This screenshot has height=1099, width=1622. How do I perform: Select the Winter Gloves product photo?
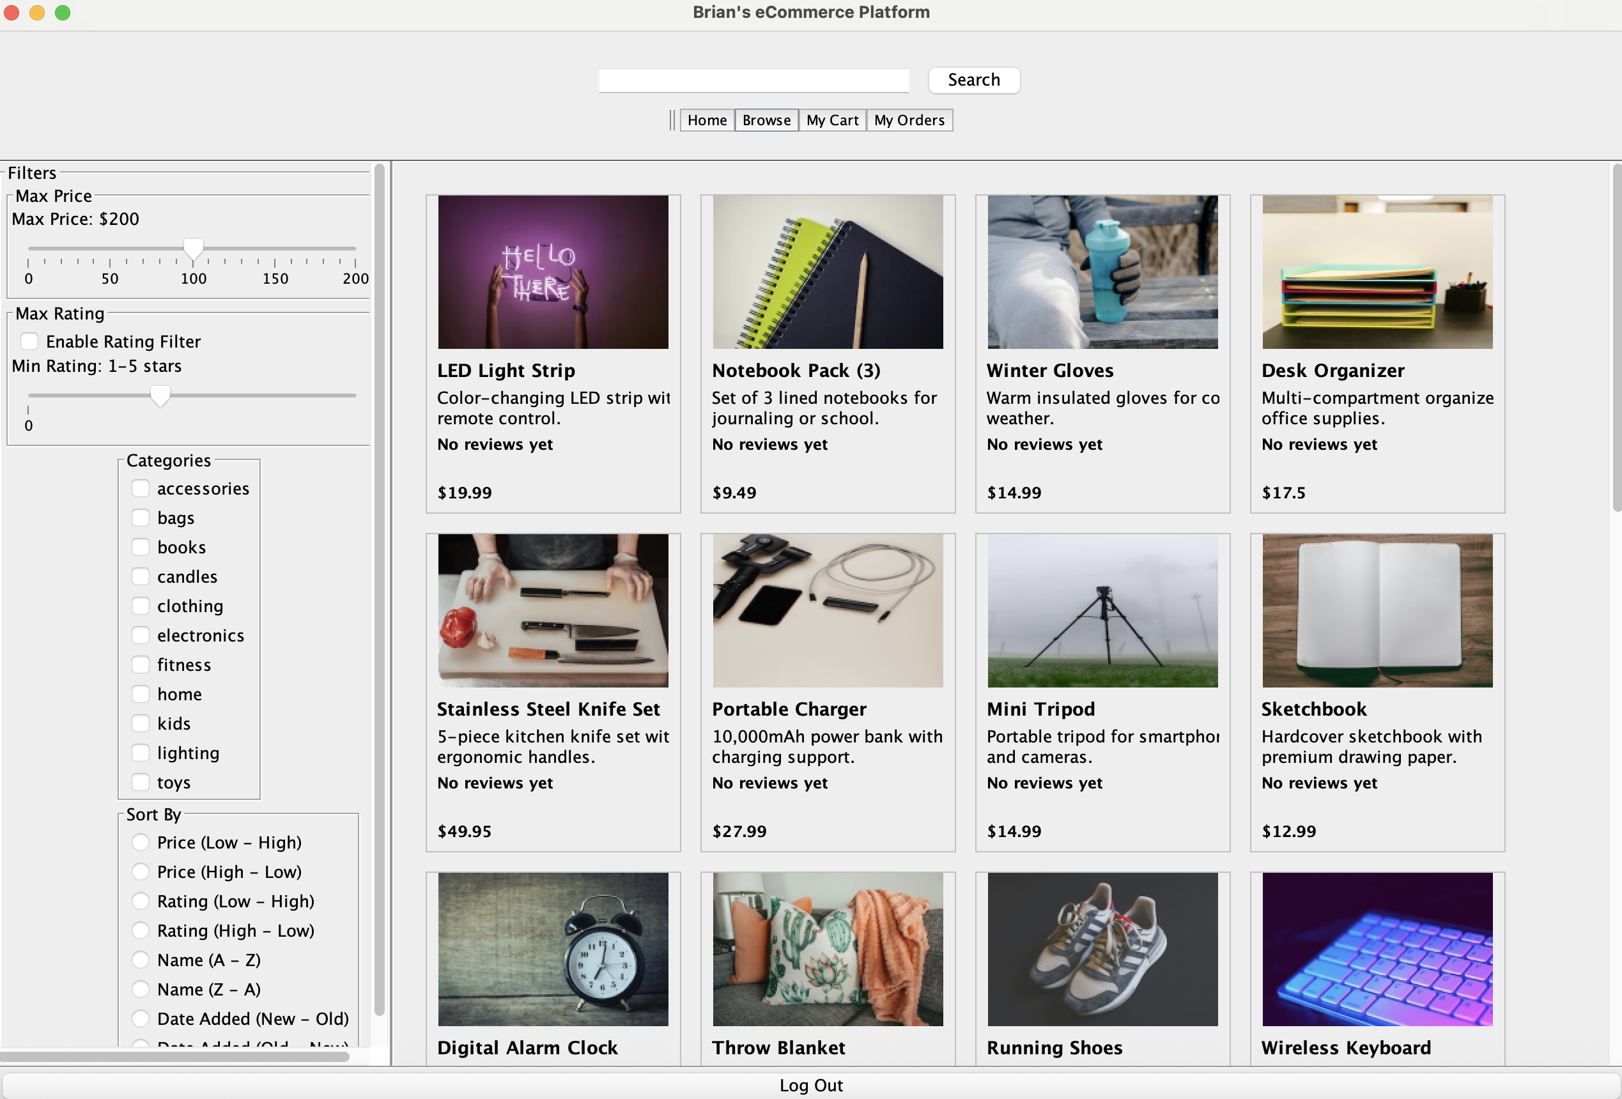pos(1102,272)
